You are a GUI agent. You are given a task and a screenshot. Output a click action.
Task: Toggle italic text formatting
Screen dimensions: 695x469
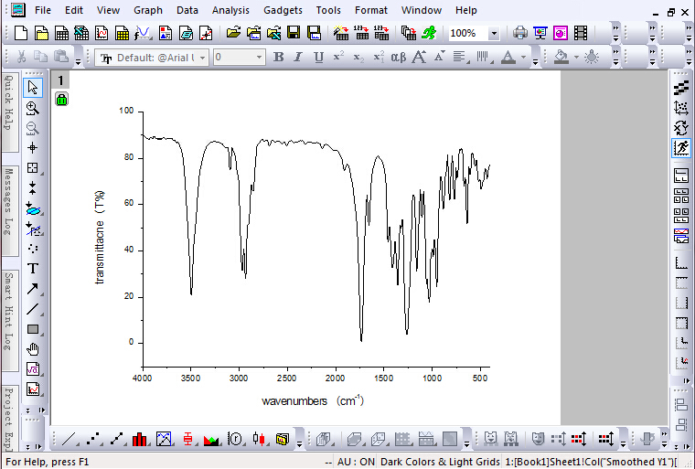pyautogui.click(x=298, y=58)
